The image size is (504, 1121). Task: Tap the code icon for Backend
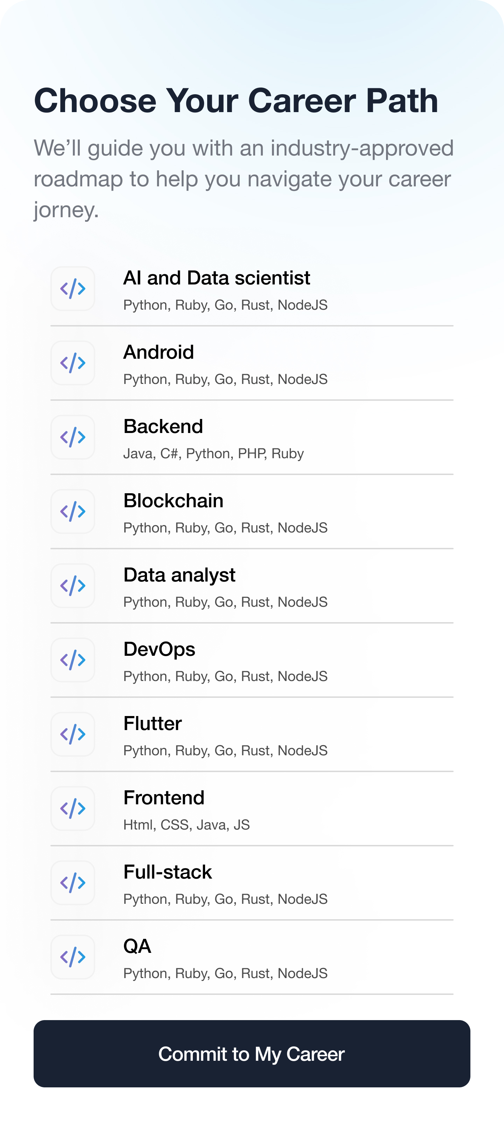point(72,437)
